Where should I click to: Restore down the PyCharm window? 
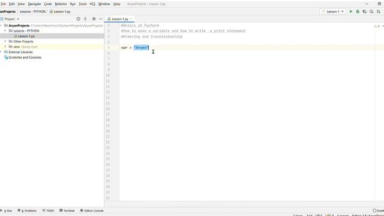coord(379,4)
